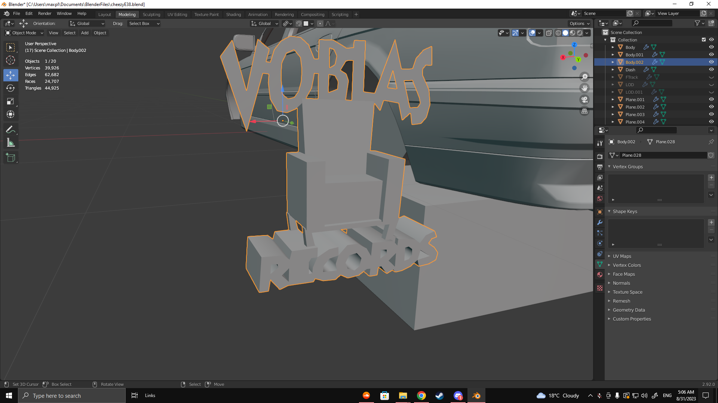Click the 3D Cursor tool
This screenshot has width=718, height=403.
10,60
